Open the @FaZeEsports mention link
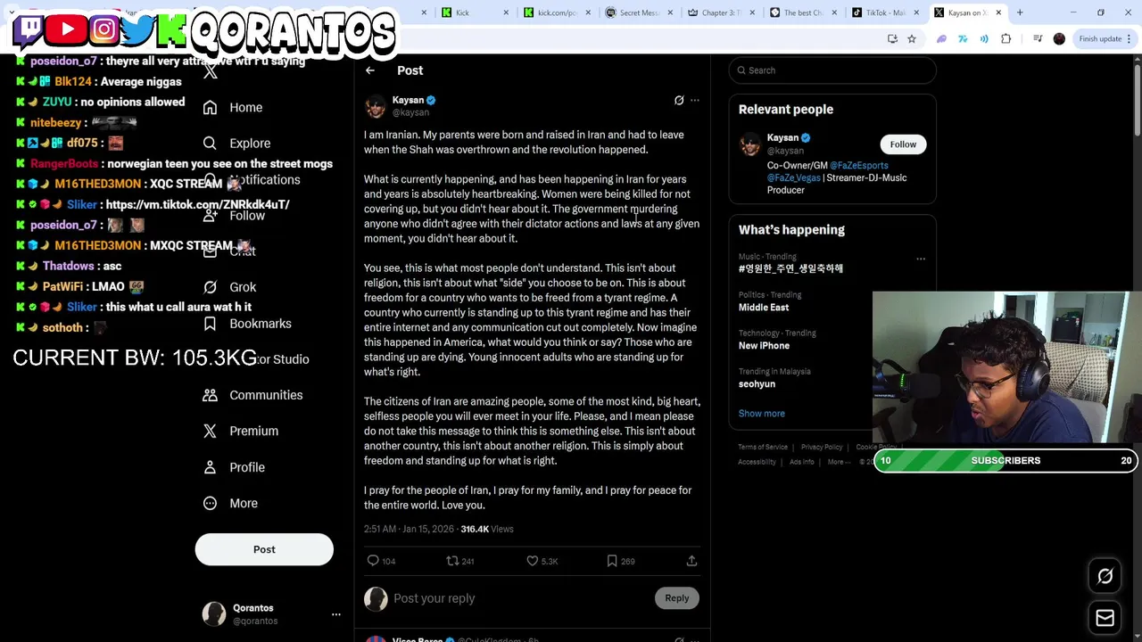The height and width of the screenshot is (642, 1142). (x=858, y=166)
